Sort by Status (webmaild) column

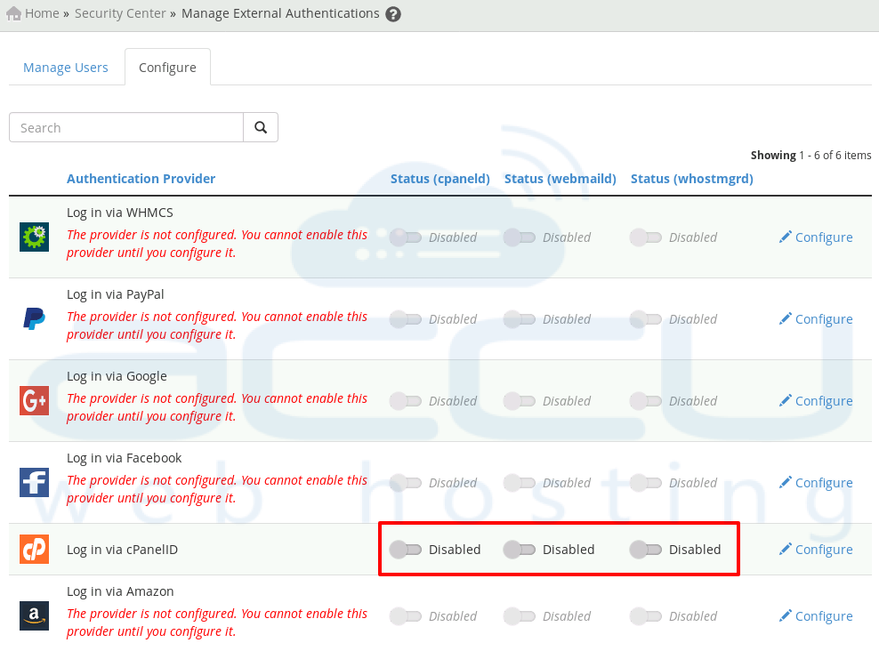tap(560, 178)
